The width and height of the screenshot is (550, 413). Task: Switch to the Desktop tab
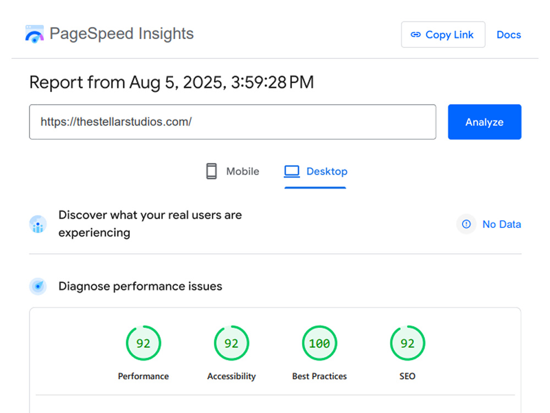[x=315, y=171]
